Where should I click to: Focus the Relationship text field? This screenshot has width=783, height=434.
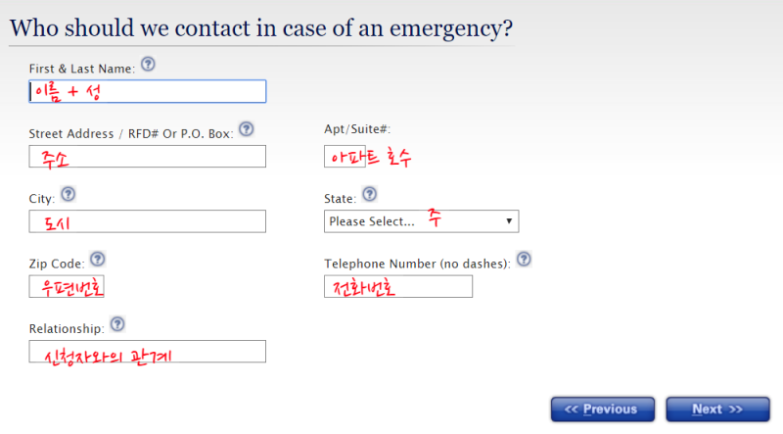pyautogui.click(x=148, y=351)
